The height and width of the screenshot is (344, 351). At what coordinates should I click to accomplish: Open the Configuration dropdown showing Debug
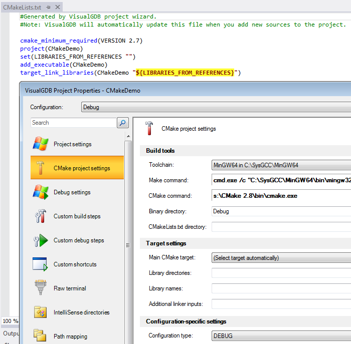216,107
